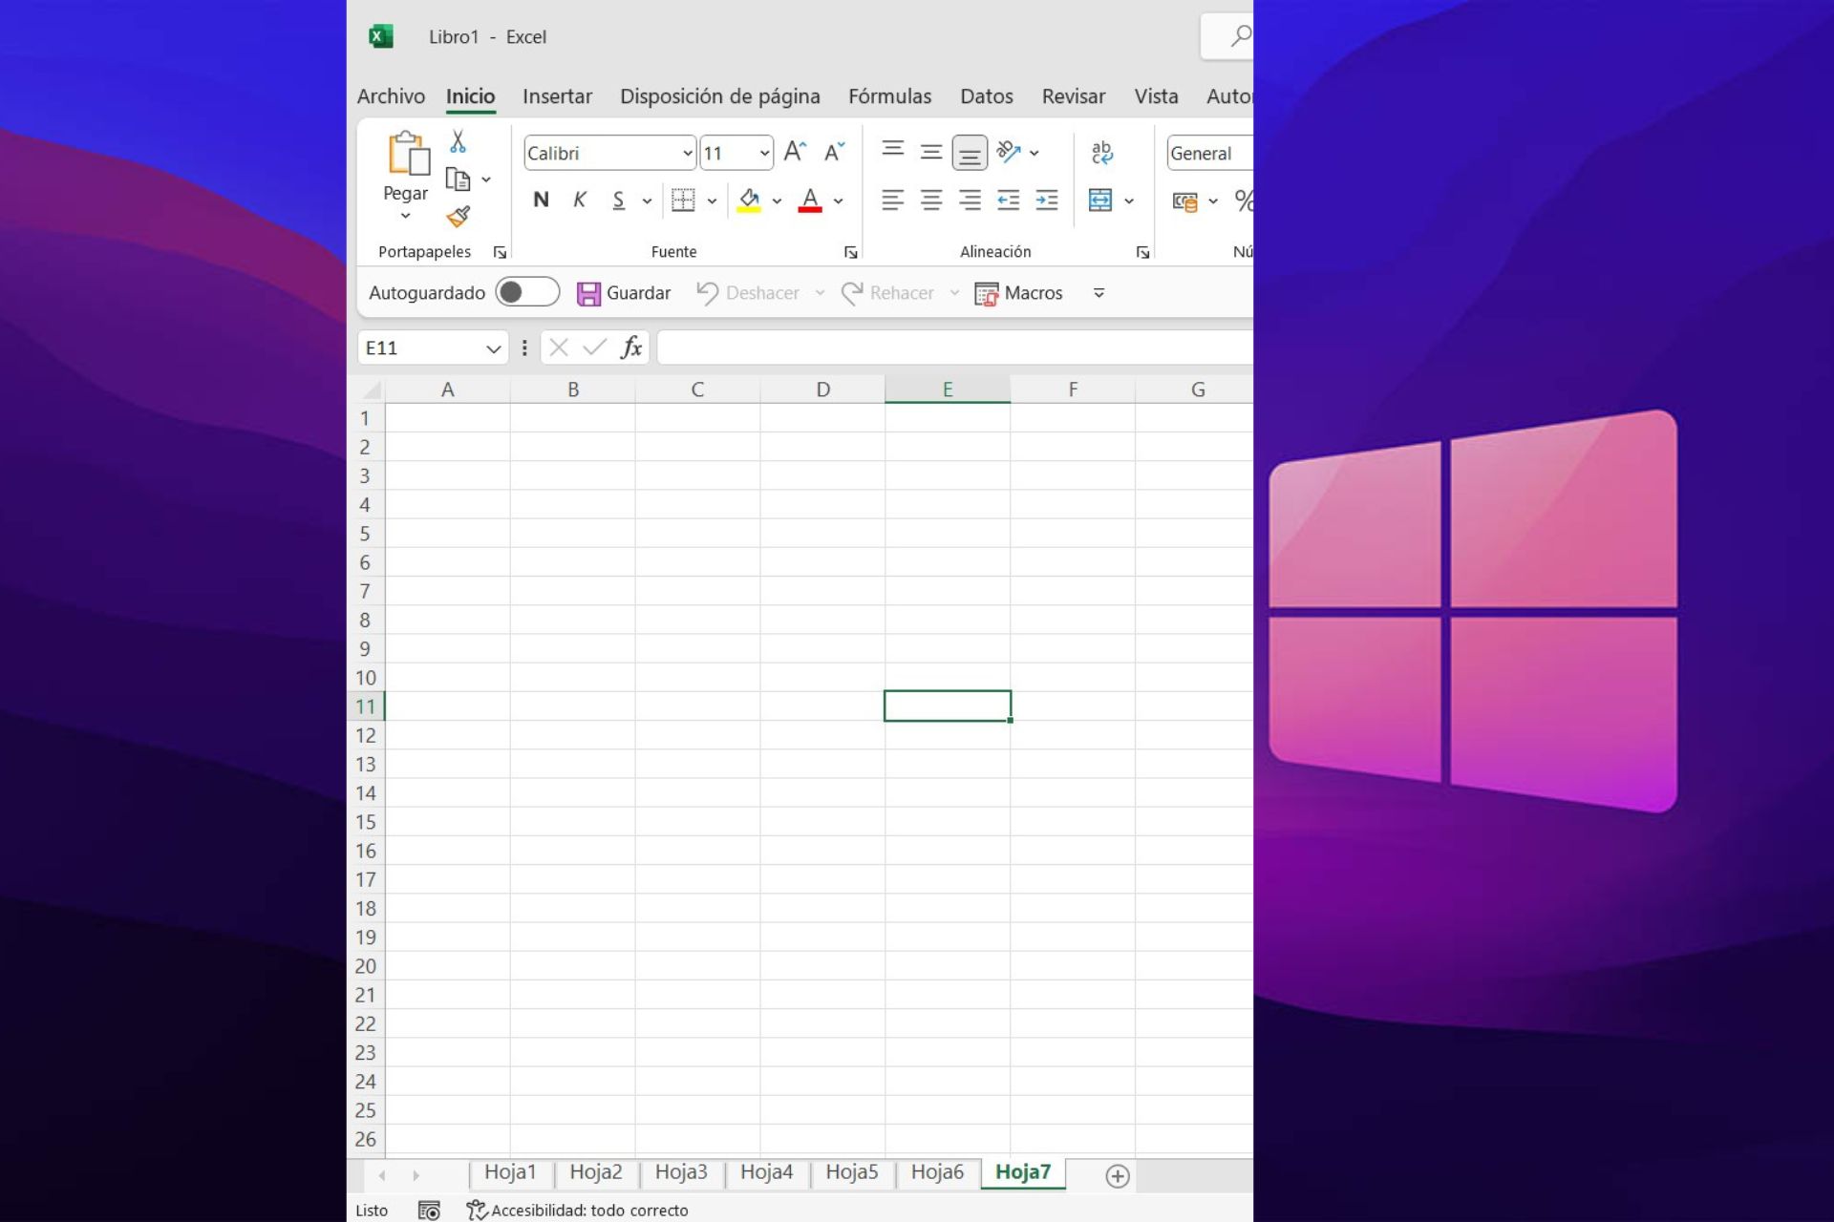
Task: Switch to the Fórmulas tab
Action: pos(889,96)
